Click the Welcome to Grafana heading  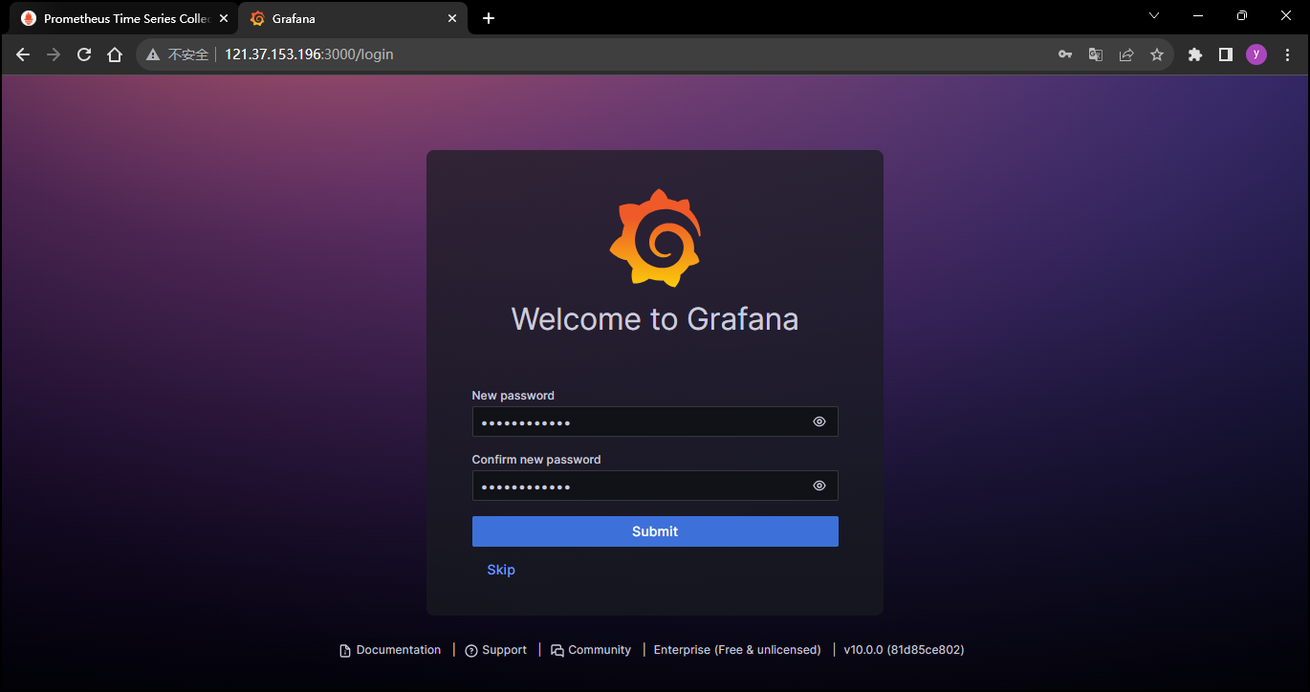[655, 318]
